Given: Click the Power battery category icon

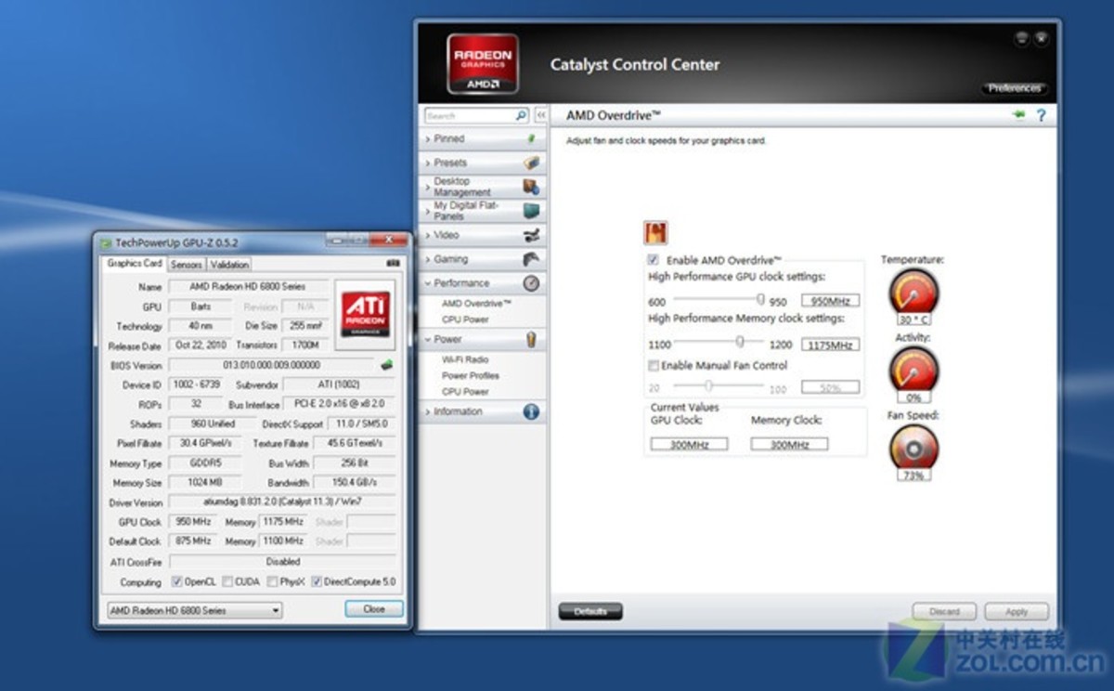Looking at the screenshot, I should click(531, 339).
